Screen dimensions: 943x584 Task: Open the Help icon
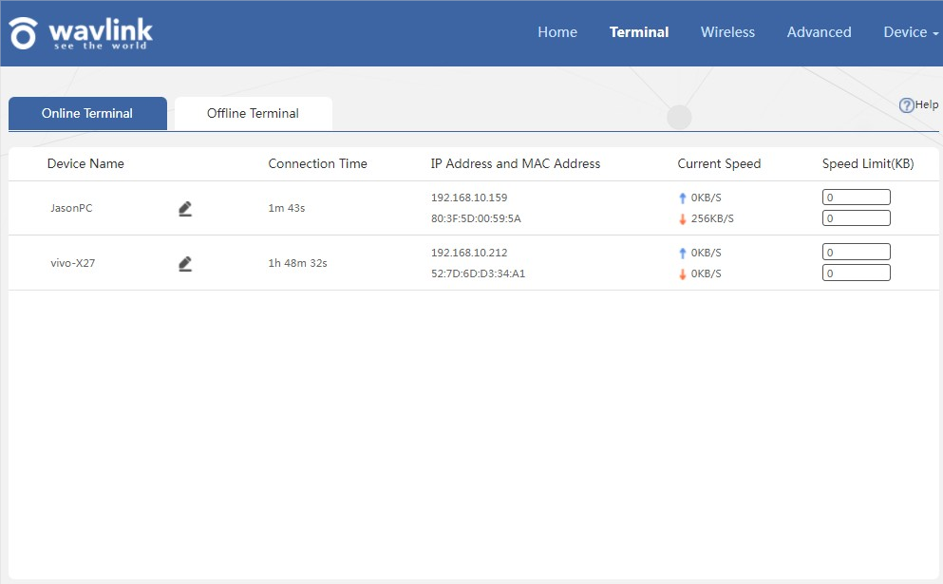pyautogui.click(x=906, y=105)
